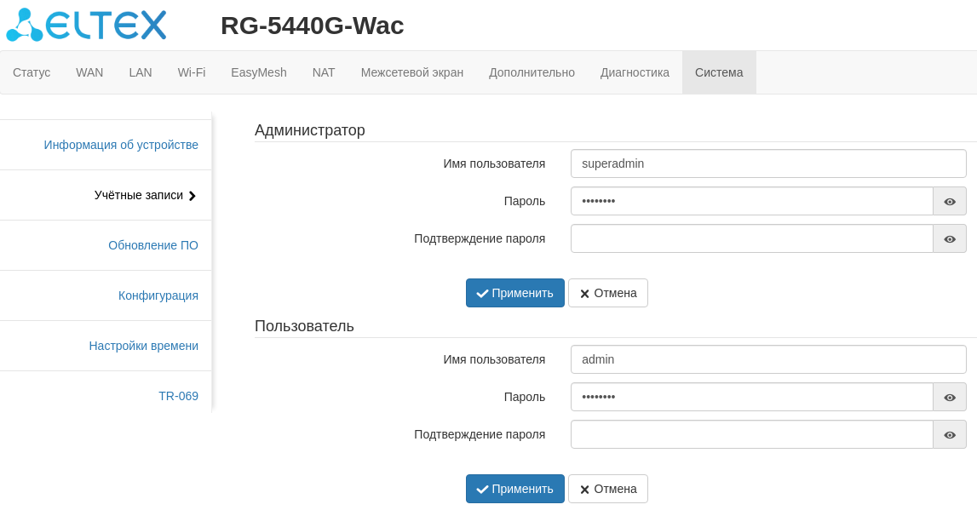Reveal the User password confirmation
Image resolution: width=977 pixels, height=516 pixels.
tap(950, 434)
